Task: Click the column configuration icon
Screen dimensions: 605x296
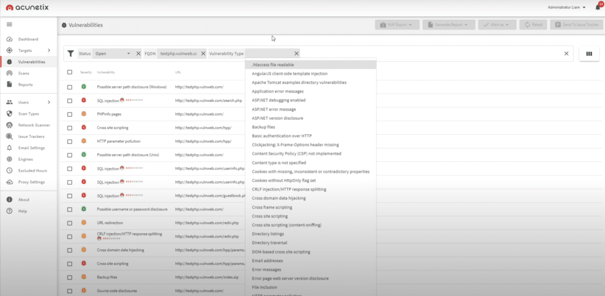Action: (x=589, y=54)
